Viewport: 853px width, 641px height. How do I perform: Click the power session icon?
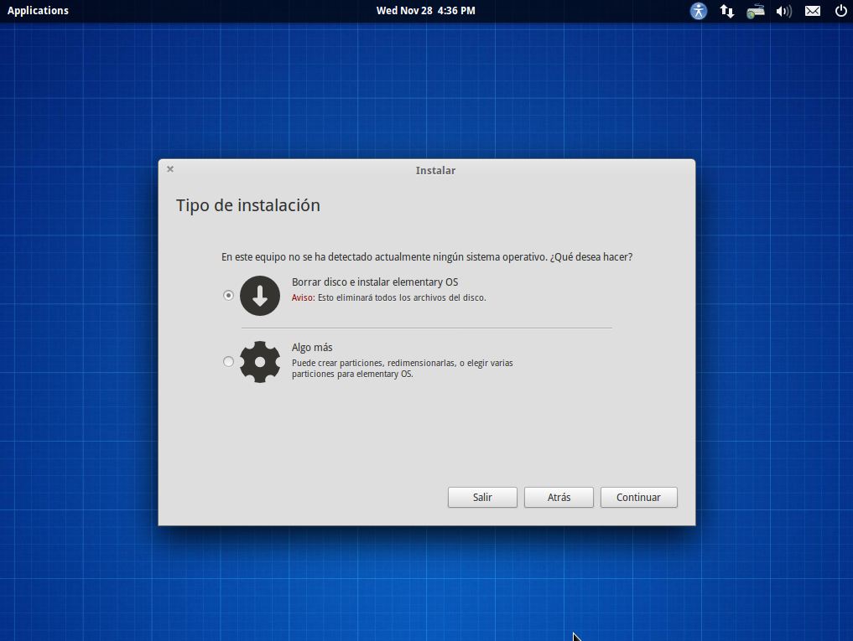pyautogui.click(x=840, y=11)
